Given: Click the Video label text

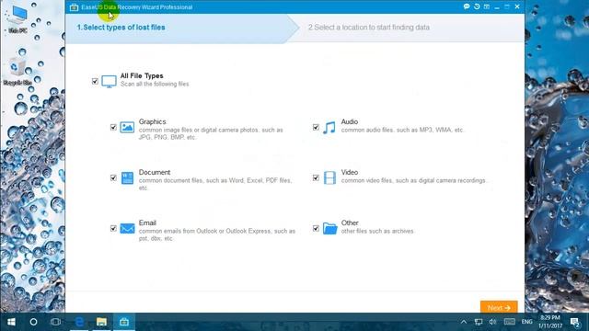Looking at the screenshot, I should coord(350,172).
